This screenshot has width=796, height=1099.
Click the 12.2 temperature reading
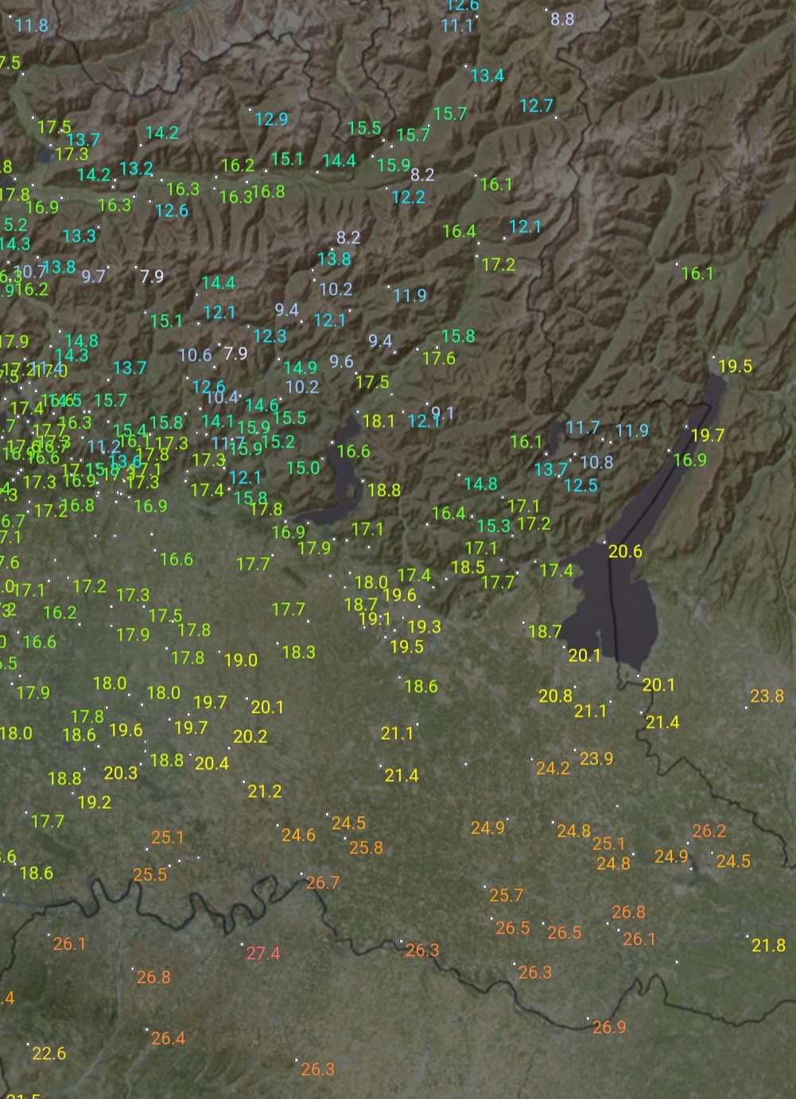coord(409,197)
